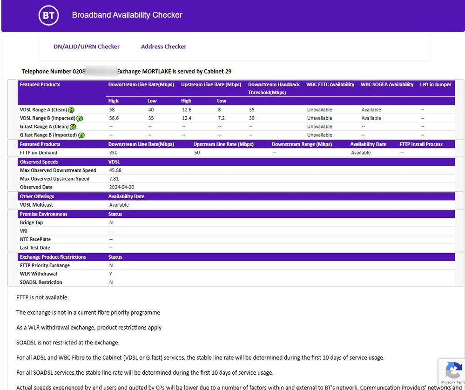465x390 pixels.
Task: Click the Broadband Availability Checker title
Action: tap(127, 15)
